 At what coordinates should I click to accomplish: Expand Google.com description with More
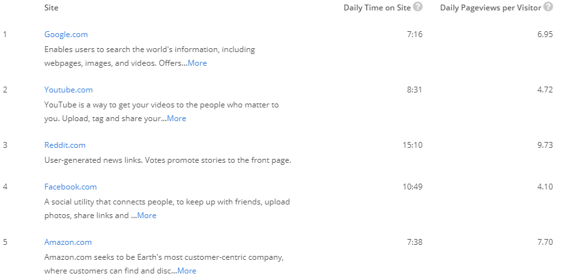[x=197, y=63]
